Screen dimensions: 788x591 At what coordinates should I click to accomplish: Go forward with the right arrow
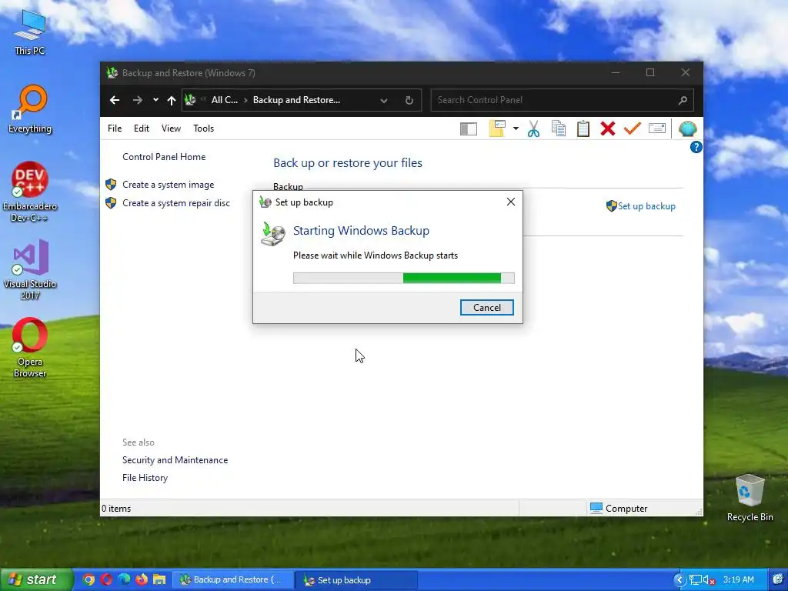[x=137, y=100]
